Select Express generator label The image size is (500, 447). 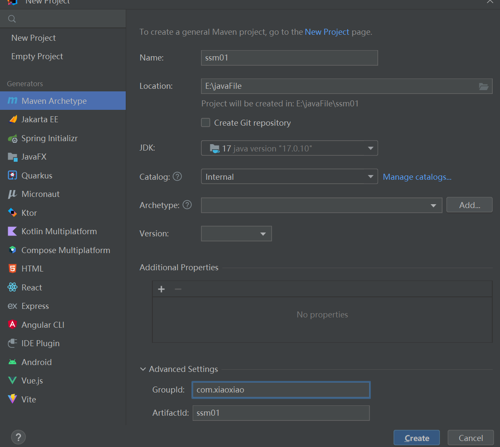[x=35, y=306]
